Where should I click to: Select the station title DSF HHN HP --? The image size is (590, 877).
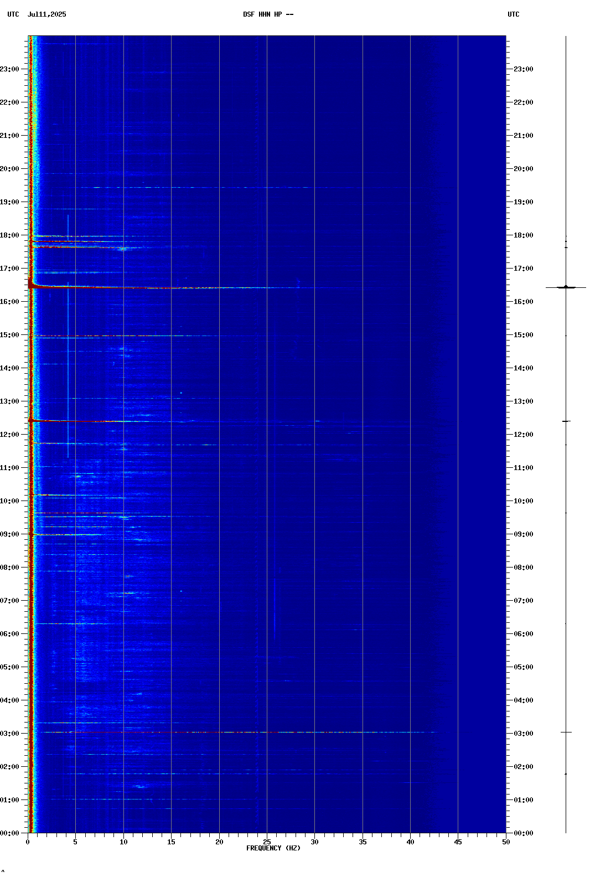pos(268,14)
